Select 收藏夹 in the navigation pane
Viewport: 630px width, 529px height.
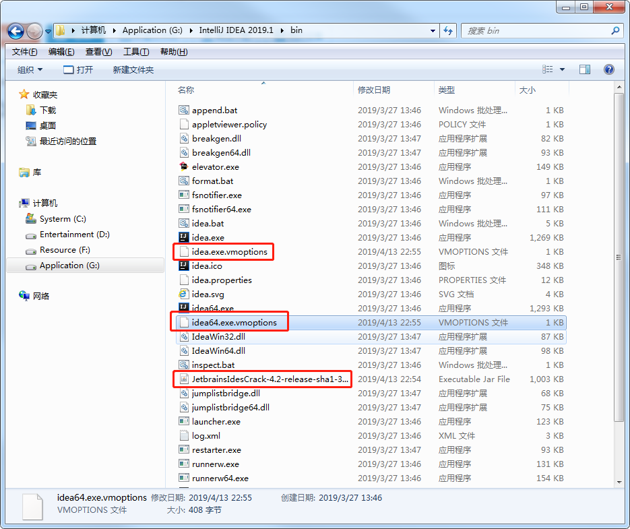[x=38, y=94]
